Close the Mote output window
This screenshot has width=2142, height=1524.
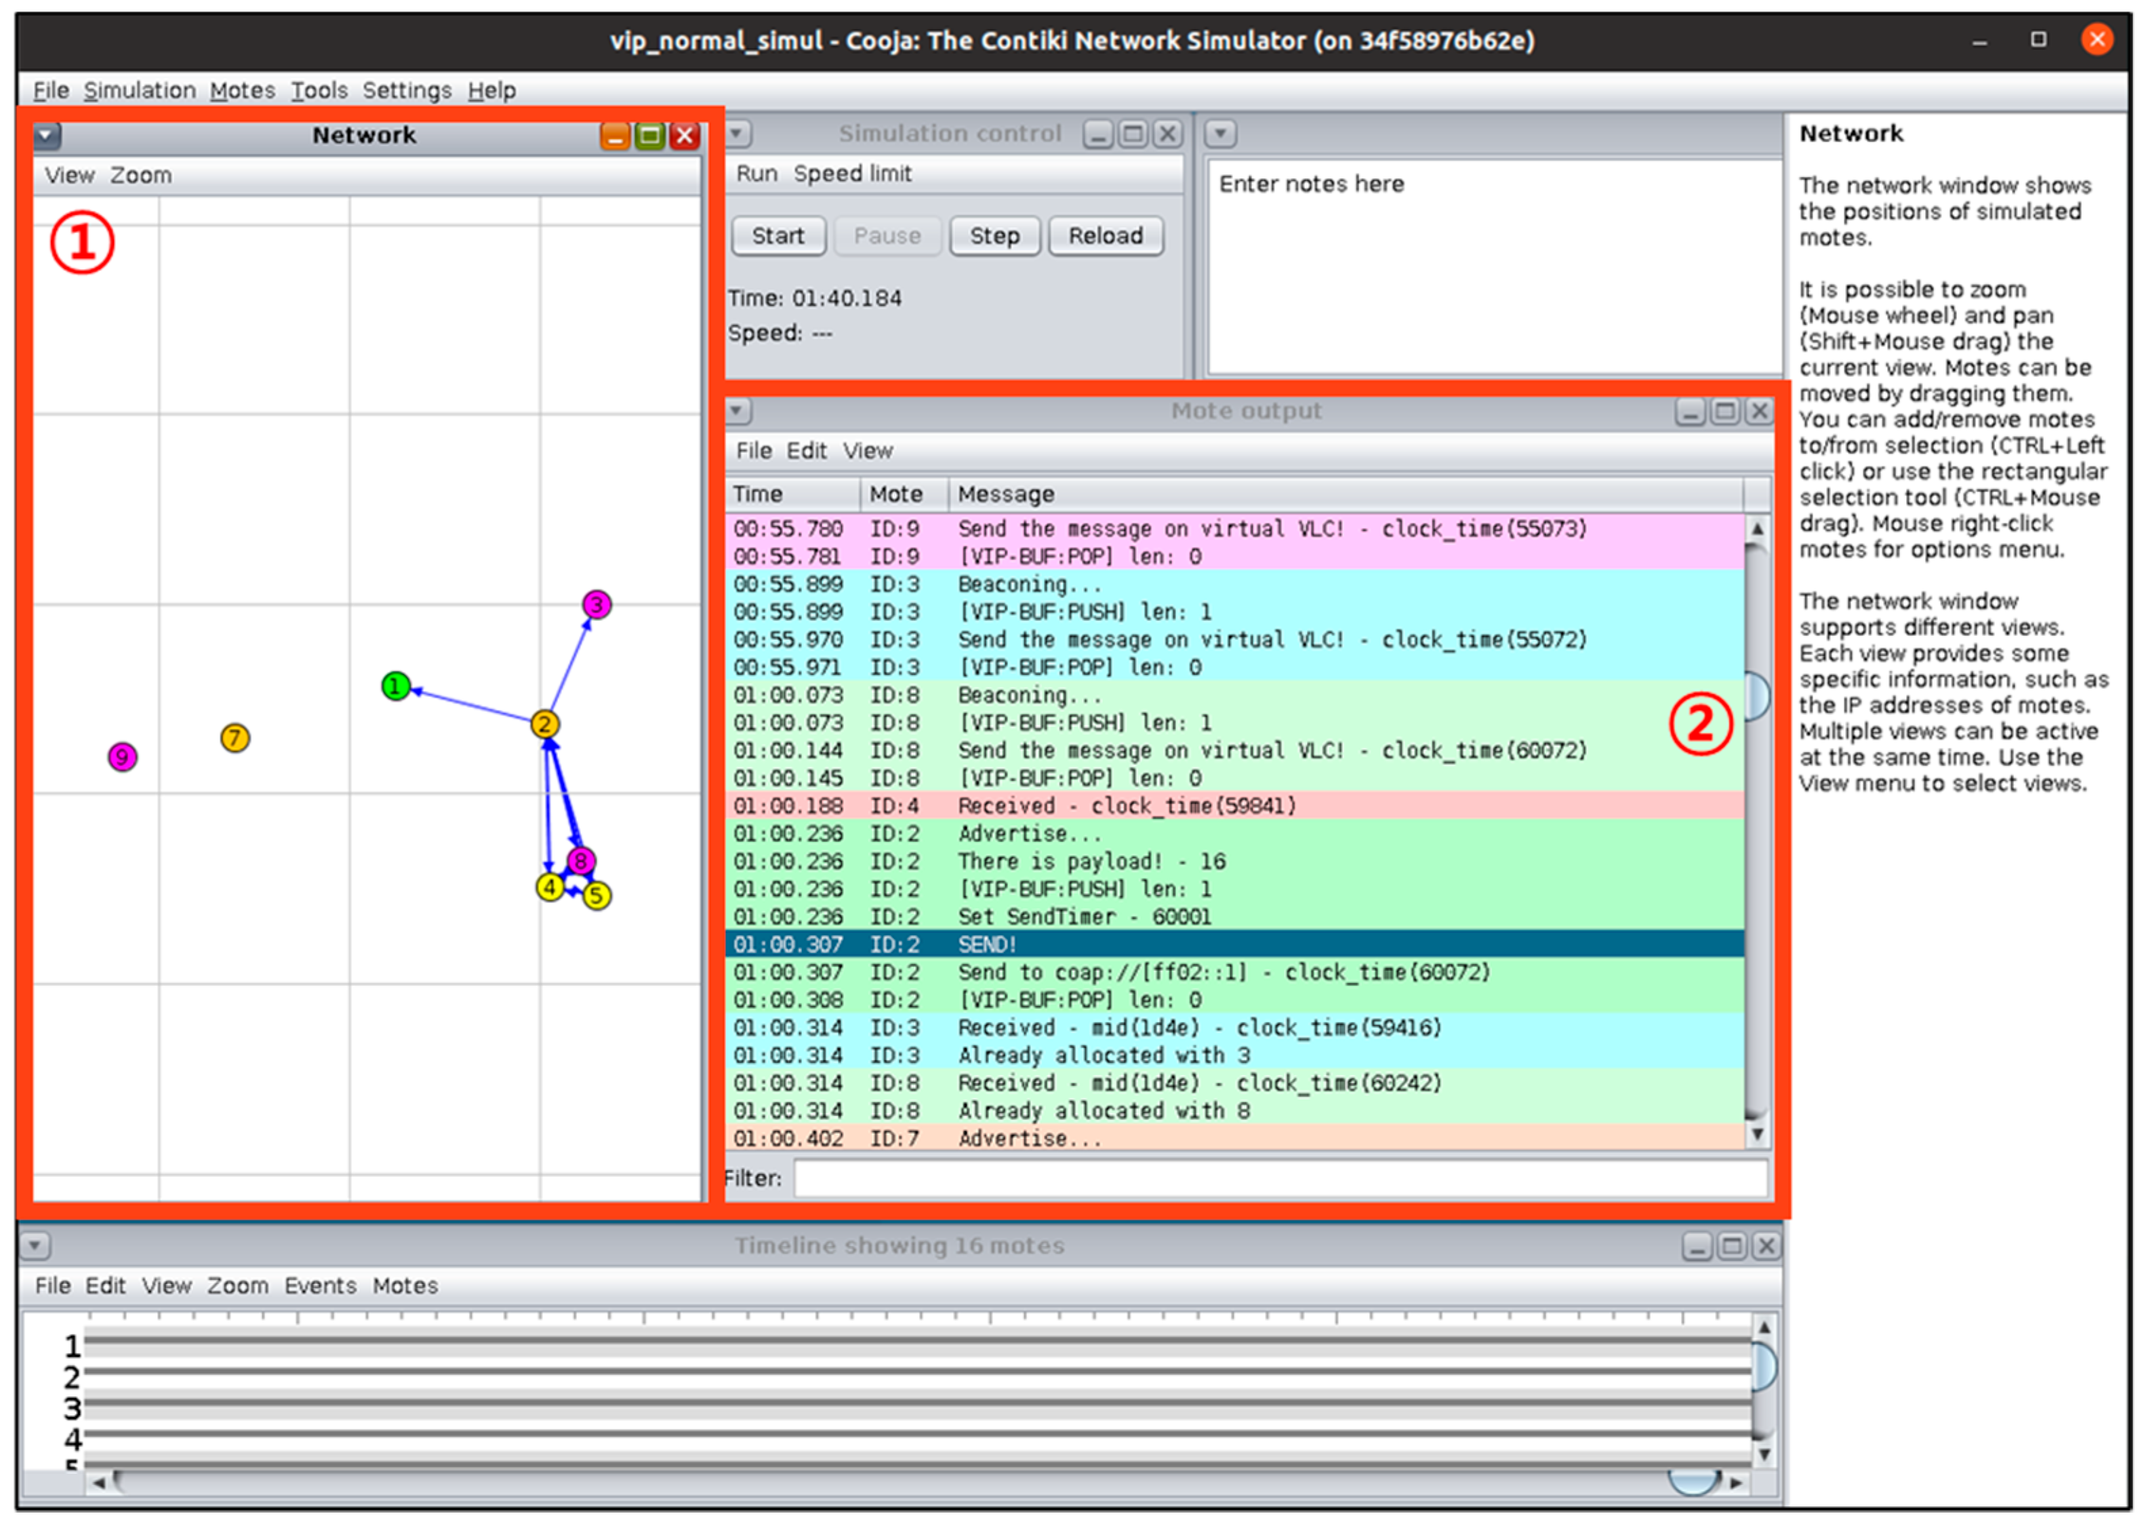pyautogui.click(x=1759, y=411)
